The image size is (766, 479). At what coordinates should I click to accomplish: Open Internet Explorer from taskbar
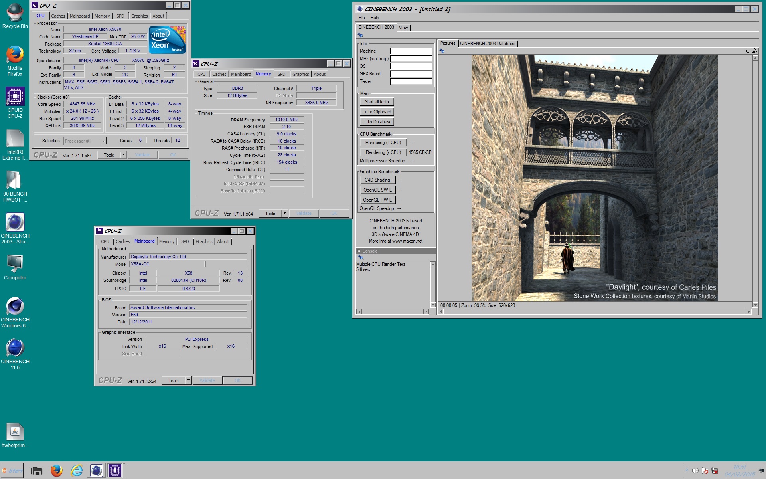click(77, 471)
